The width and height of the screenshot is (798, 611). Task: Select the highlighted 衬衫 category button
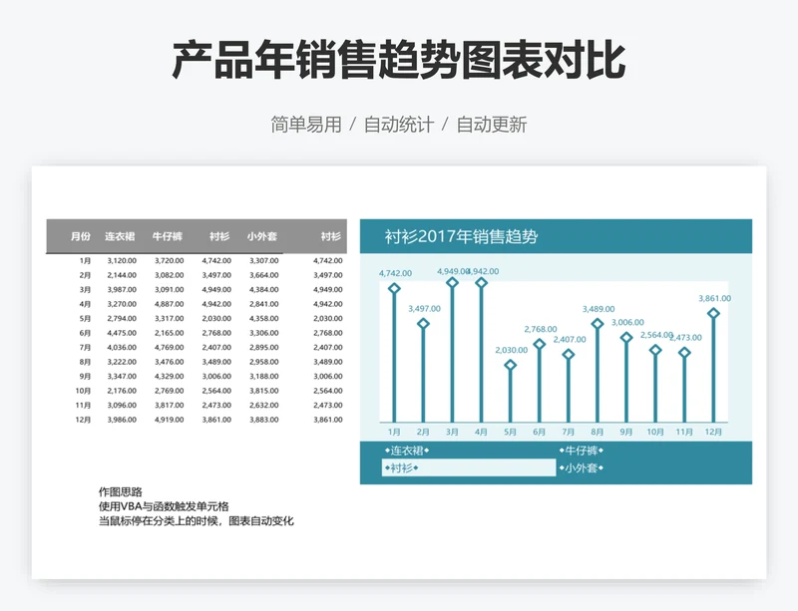click(469, 468)
